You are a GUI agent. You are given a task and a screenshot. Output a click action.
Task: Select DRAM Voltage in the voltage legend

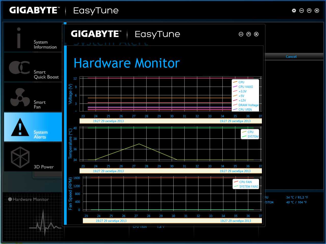[248, 105]
